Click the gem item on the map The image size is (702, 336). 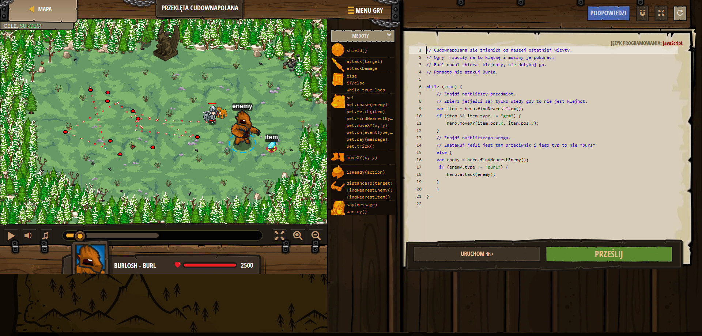coord(271,146)
